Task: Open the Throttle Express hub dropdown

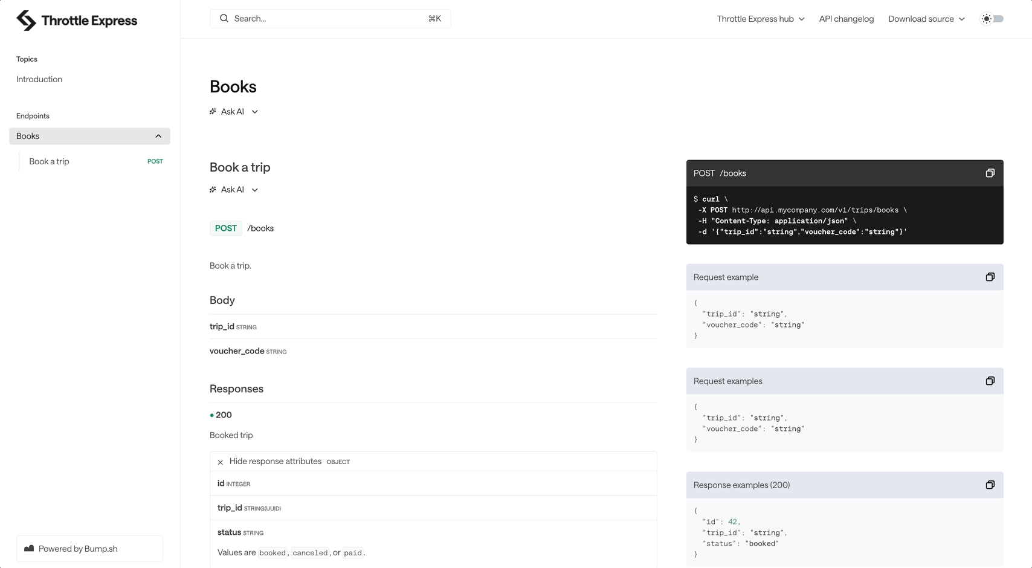Action: click(760, 19)
